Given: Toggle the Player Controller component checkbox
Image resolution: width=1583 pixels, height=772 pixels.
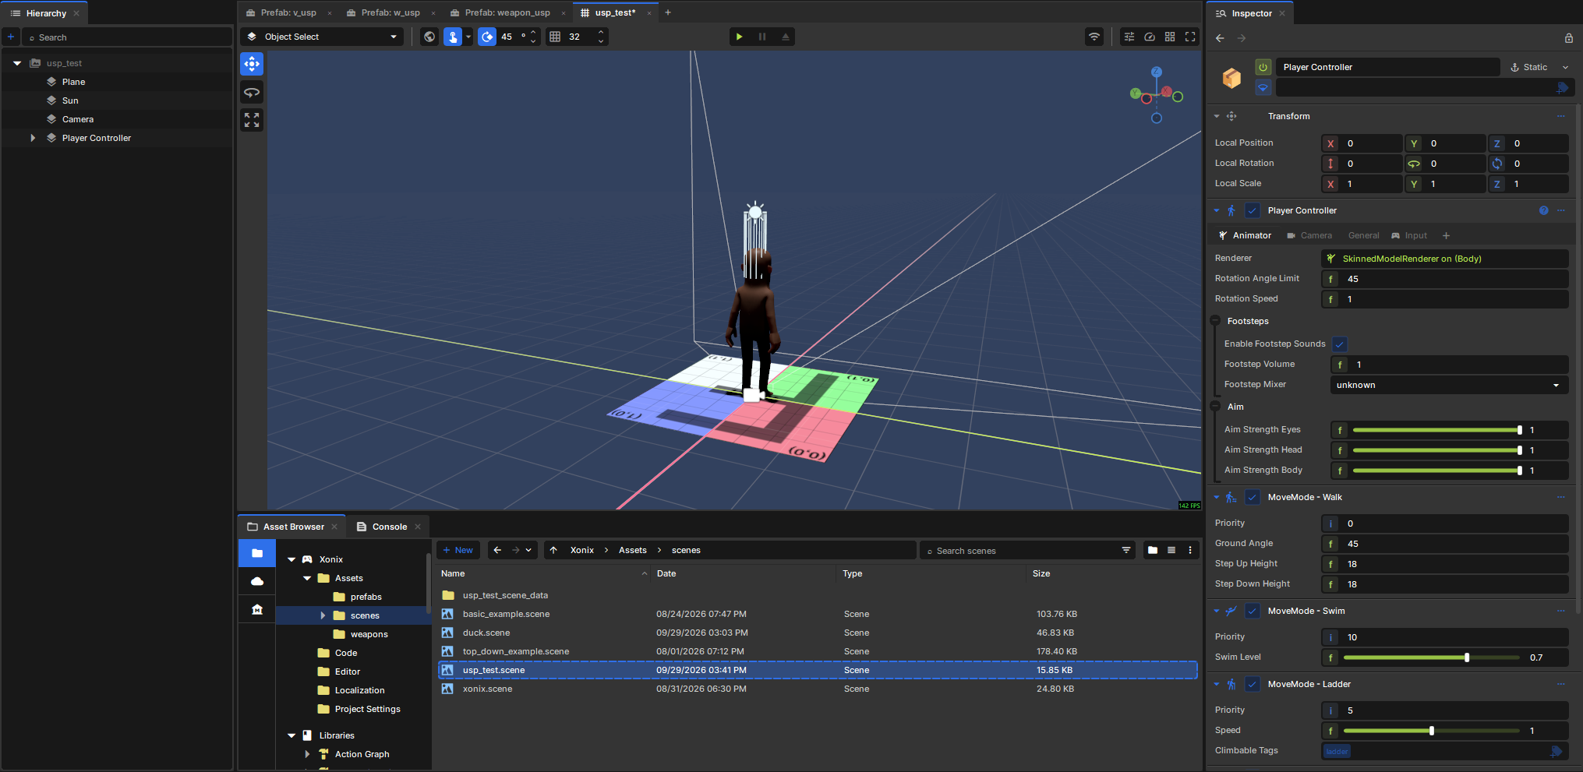Looking at the screenshot, I should (x=1252, y=211).
